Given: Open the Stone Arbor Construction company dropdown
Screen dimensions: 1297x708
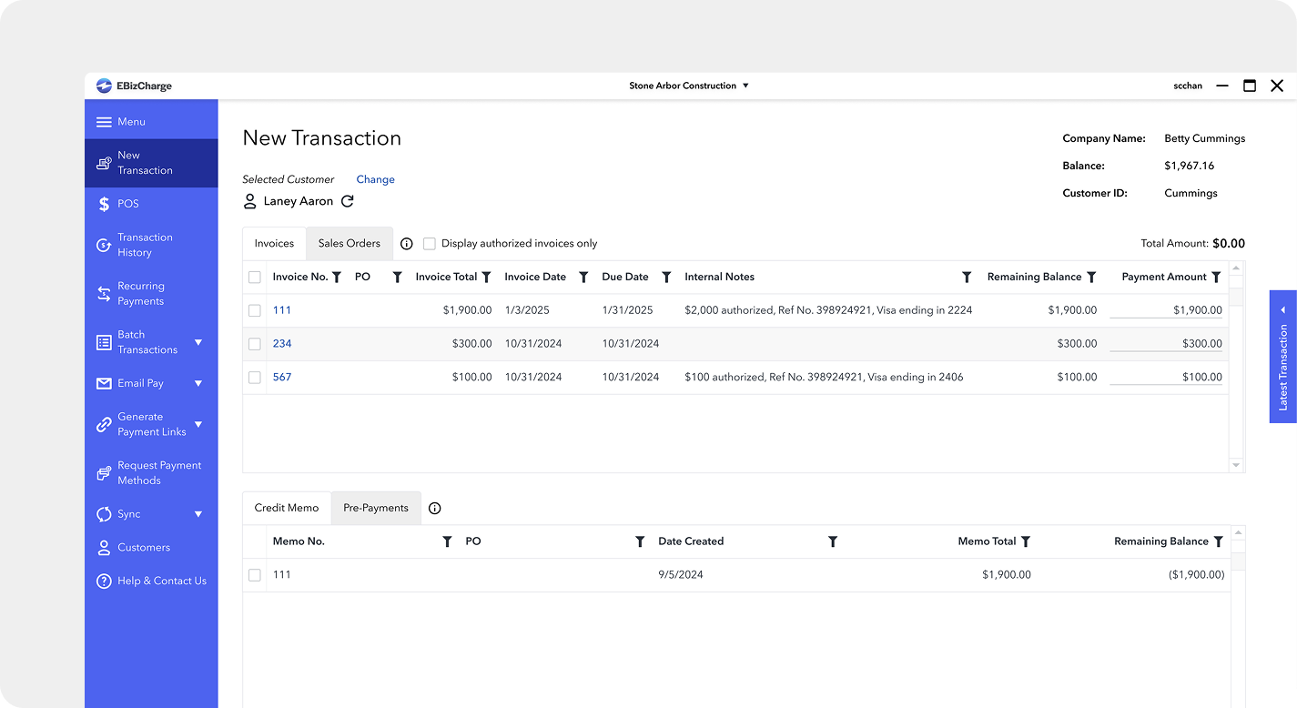Looking at the screenshot, I should 689,86.
